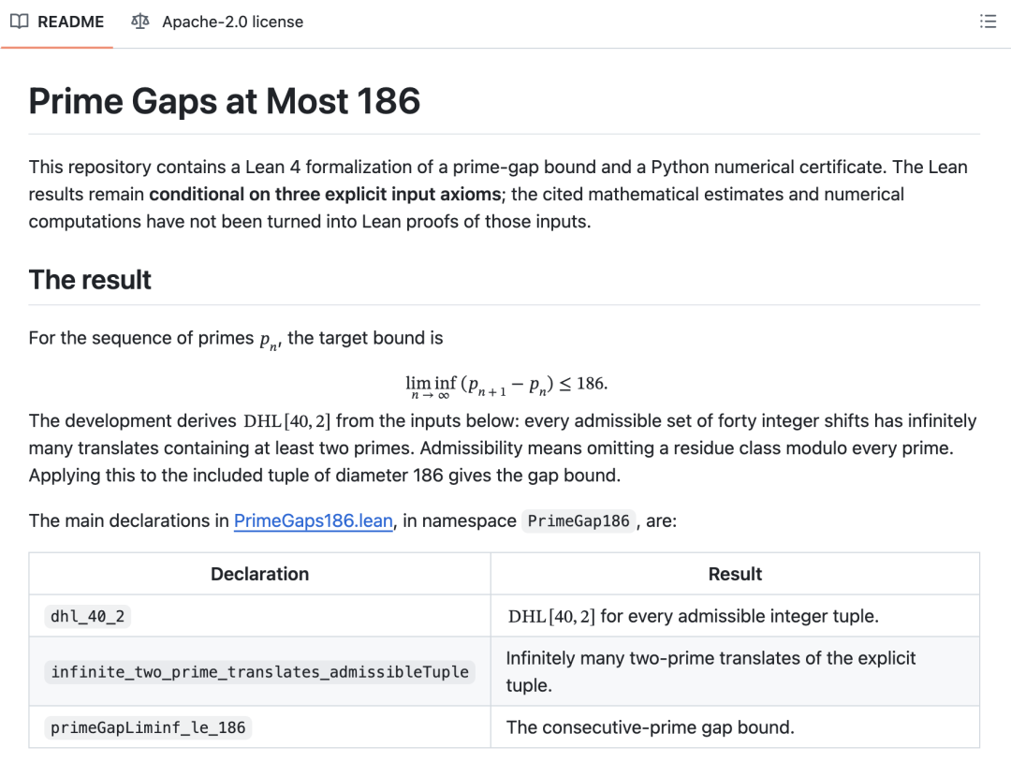The width and height of the screenshot is (1011, 762).
Task: Click the dhl_40_2 declaration code
Action: coord(88,616)
